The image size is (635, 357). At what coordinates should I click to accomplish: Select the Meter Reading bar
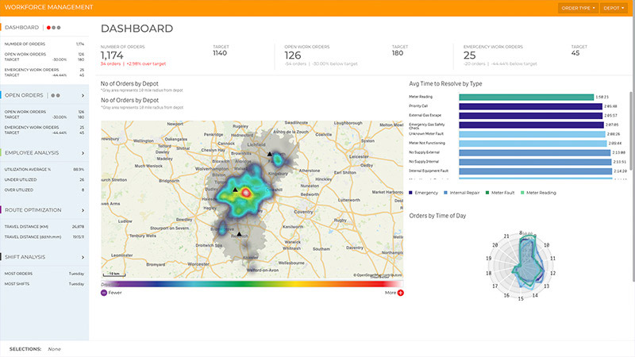(x=526, y=97)
